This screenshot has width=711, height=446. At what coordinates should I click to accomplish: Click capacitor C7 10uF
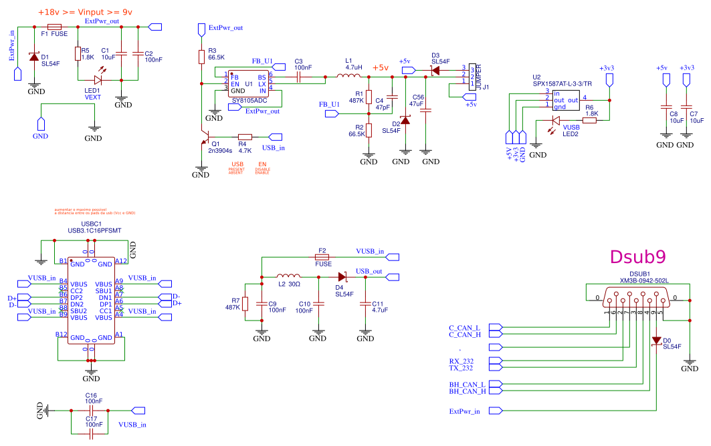pyautogui.click(x=686, y=107)
